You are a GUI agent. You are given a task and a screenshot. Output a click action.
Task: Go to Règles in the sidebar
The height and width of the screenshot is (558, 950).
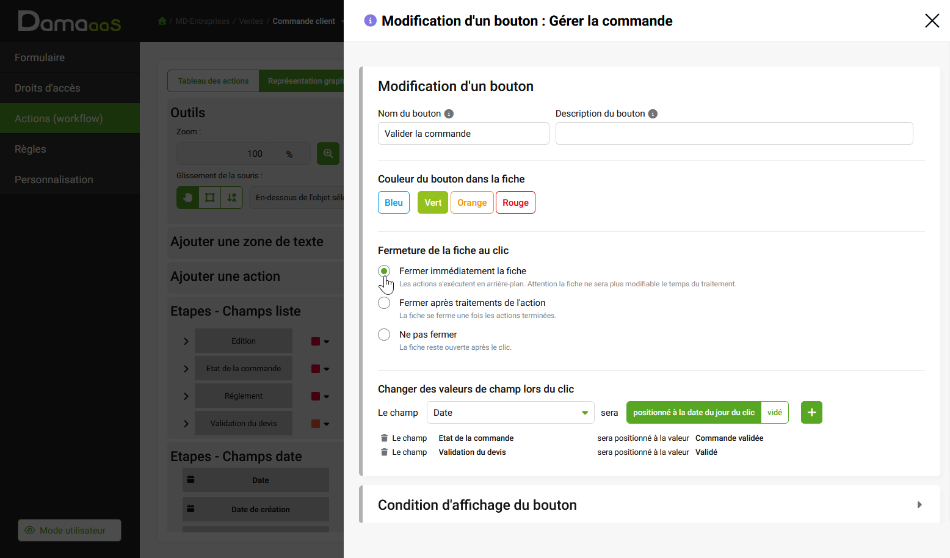tap(70, 149)
